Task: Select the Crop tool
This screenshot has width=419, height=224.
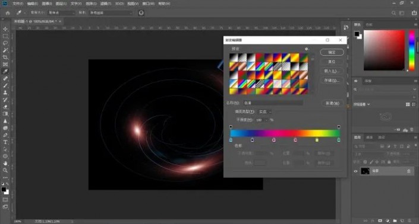Action: 5,57
